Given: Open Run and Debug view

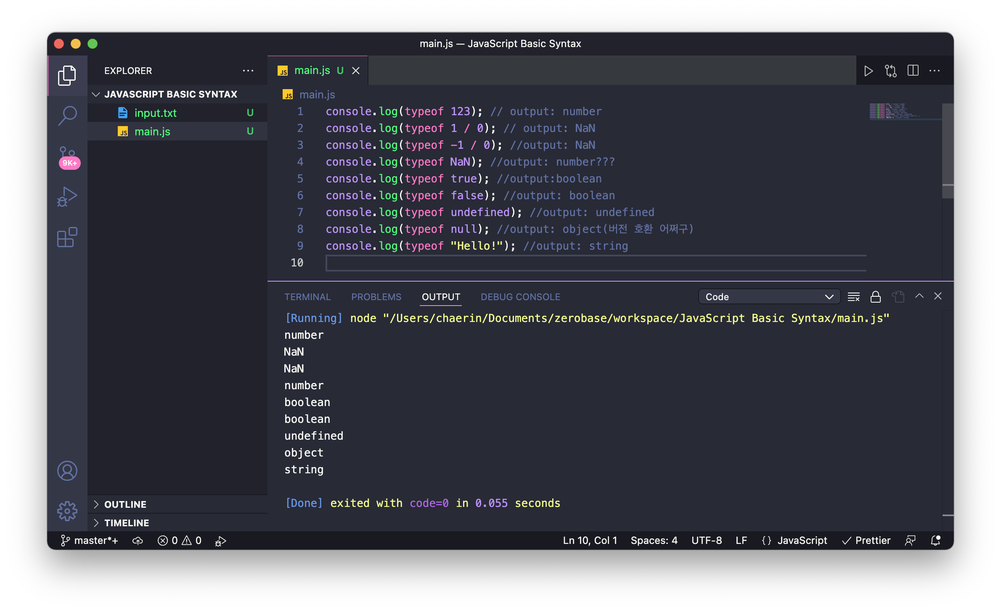Looking at the screenshot, I should click(67, 197).
